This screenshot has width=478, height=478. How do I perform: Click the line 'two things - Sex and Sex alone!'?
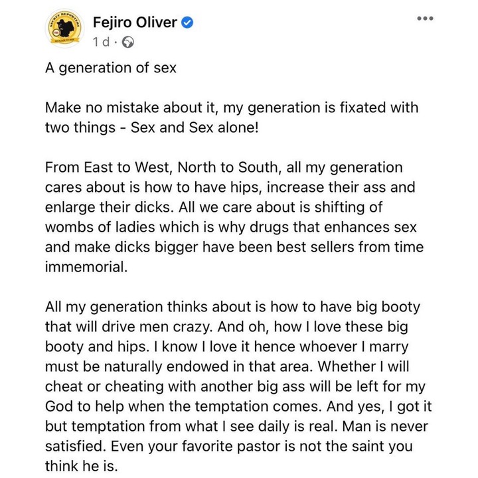(x=152, y=127)
